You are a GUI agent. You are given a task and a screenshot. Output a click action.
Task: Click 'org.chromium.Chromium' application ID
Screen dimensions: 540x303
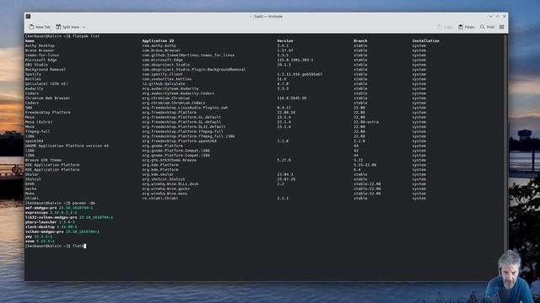[x=165, y=98]
